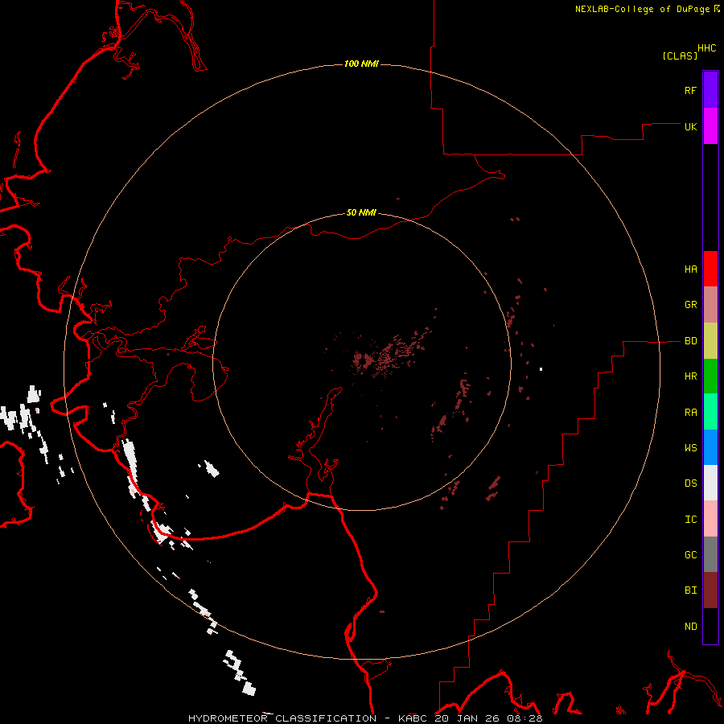Image resolution: width=724 pixels, height=724 pixels.
Task: Click the WS legend label
Action: pos(691,447)
